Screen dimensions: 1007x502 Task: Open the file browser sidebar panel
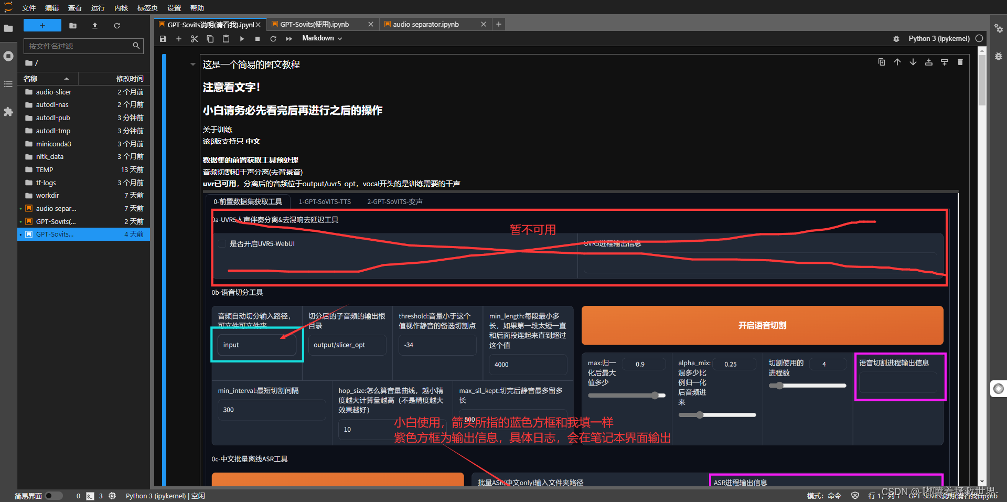[x=8, y=28]
